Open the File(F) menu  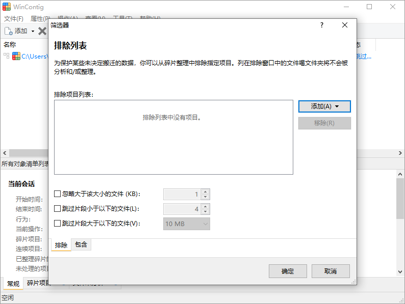pyautogui.click(x=14, y=19)
